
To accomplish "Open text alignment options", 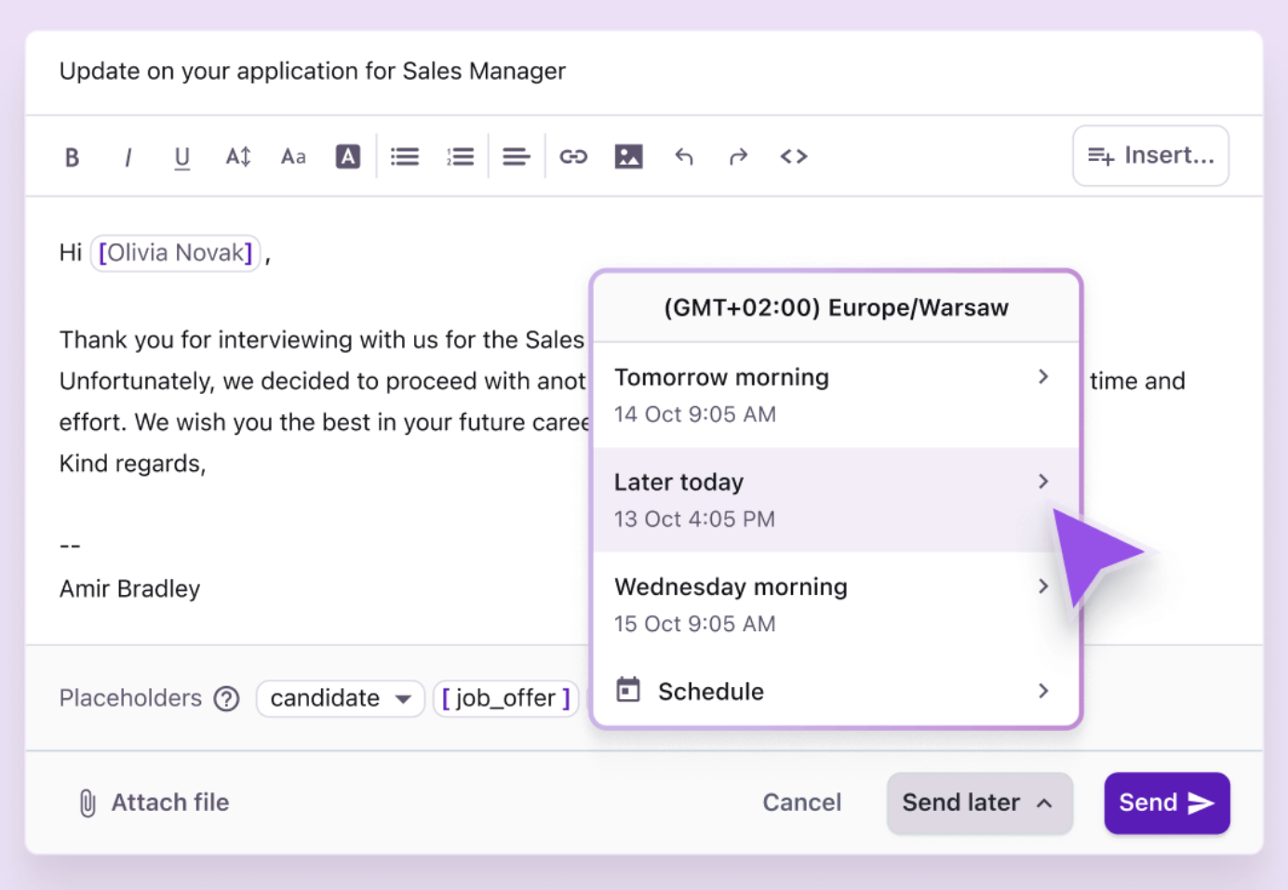I will pyautogui.click(x=517, y=156).
